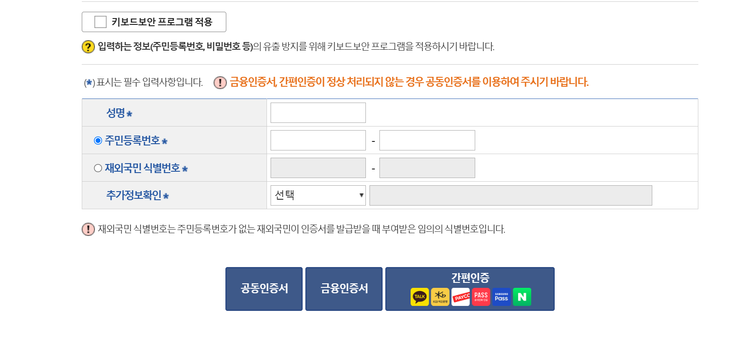This screenshot has width=753, height=338.
Task: Click the 성명 name input field
Action: [318, 113]
